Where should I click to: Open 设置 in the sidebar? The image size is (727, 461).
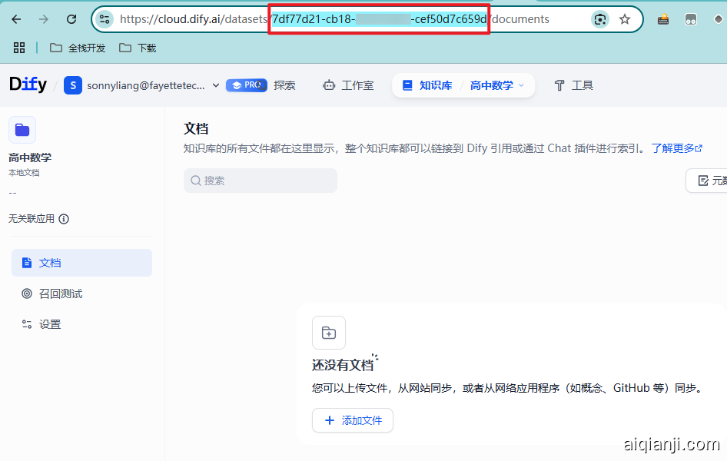click(50, 324)
